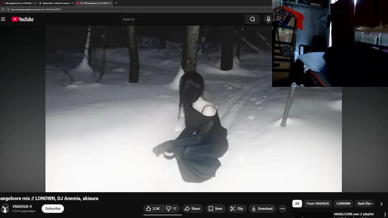Open options for ANGELCORE.wav suggested video
The height and width of the screenshot is (218, 388).
tap(385, 214)
